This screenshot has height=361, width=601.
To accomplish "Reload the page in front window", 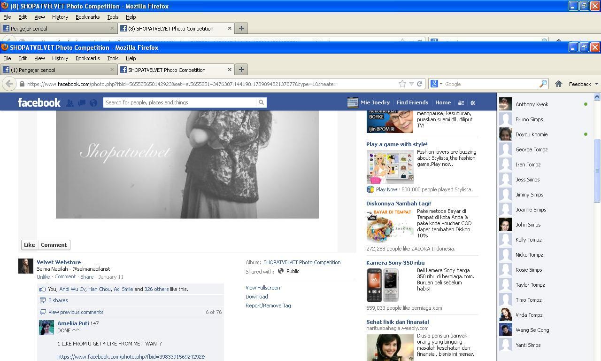I will click(420, 84).
